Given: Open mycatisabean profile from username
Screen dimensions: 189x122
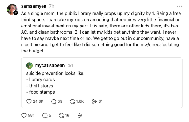Looking at the screenshot, I should (x=50, y=65).
